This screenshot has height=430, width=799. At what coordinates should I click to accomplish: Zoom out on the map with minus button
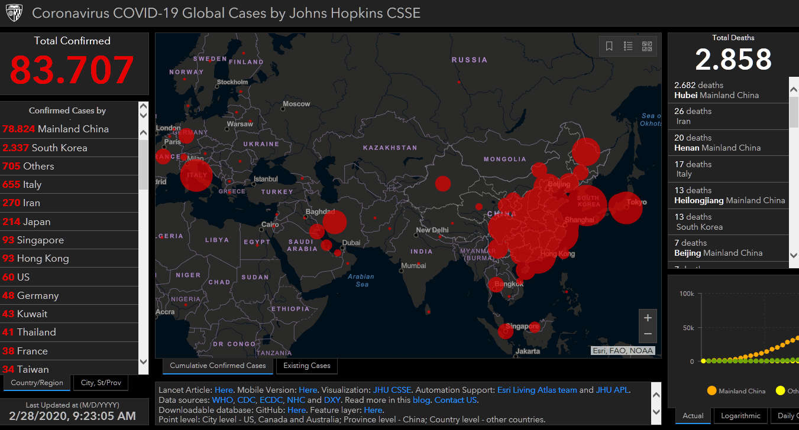click(648, 334)
